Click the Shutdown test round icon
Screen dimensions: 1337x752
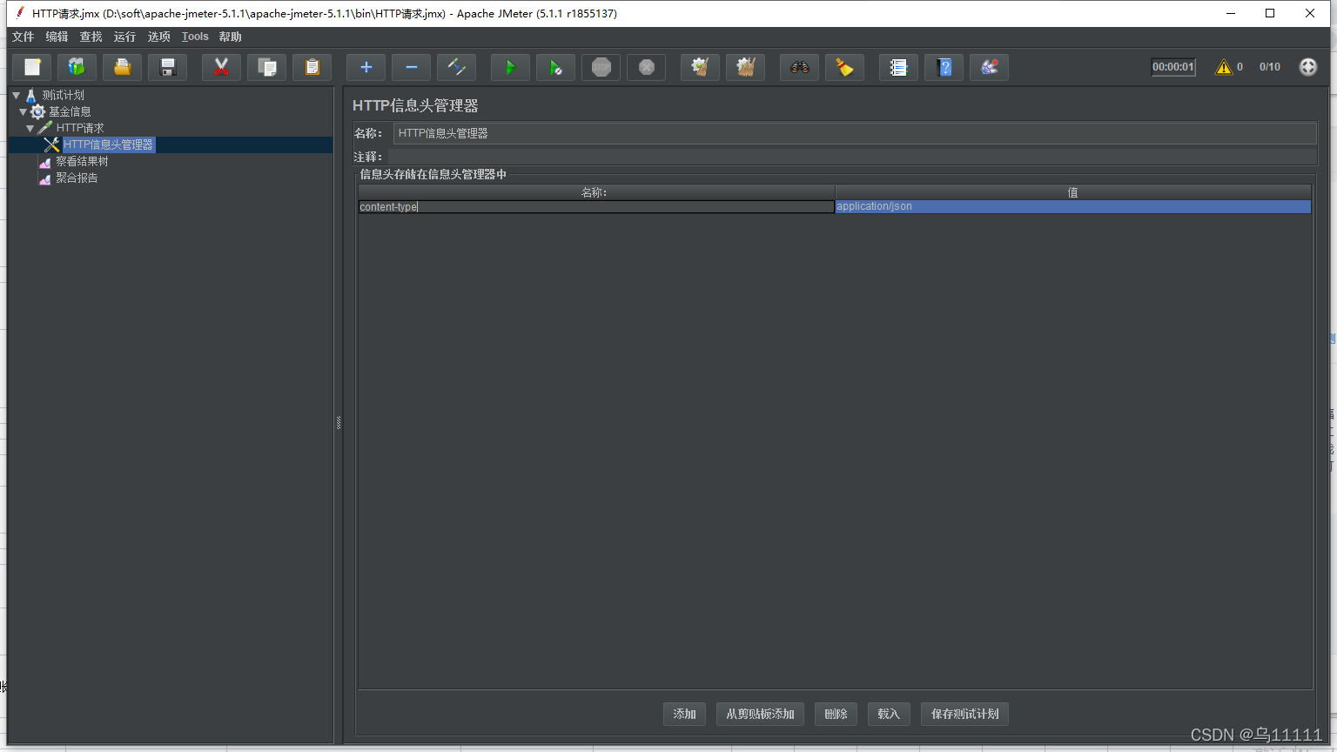point(646,67)
